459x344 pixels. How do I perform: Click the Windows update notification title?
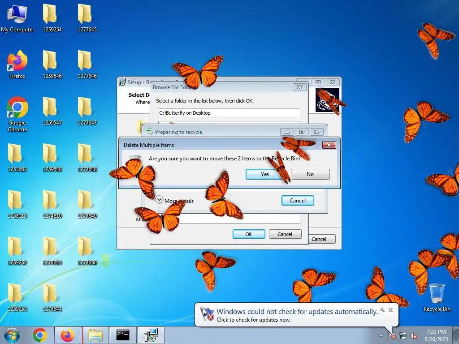tap(297, 312)
